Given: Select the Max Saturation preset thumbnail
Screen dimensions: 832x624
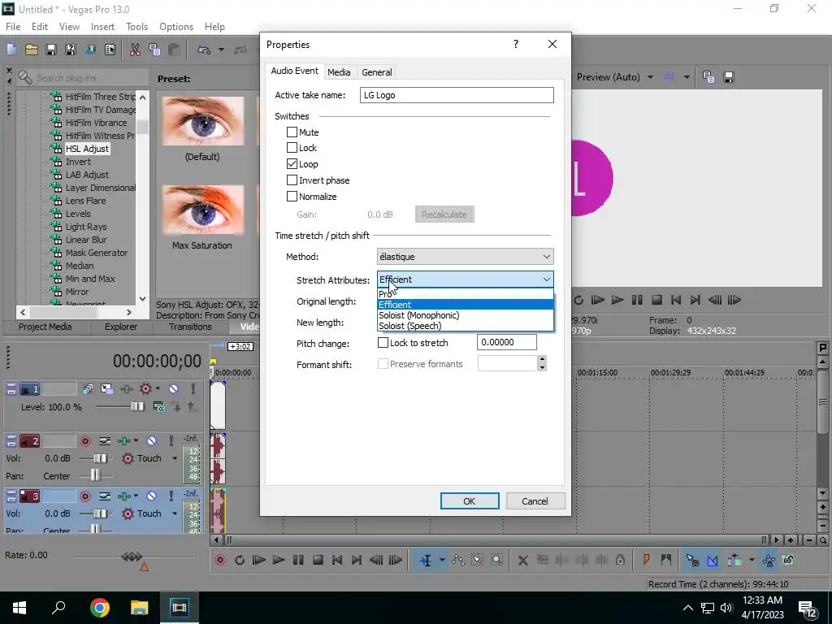Looking at the screenshot, I should (202, 210).
